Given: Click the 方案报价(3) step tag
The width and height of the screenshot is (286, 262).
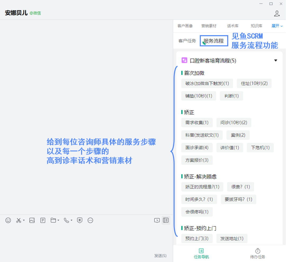Looking at the screenshot, I should pyautogui.click(x=197, y=160).
